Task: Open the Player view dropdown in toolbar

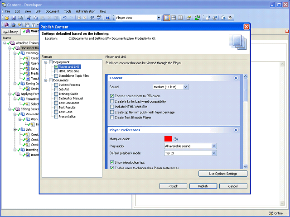Action: pyautogui.click(x=159, y=18)
